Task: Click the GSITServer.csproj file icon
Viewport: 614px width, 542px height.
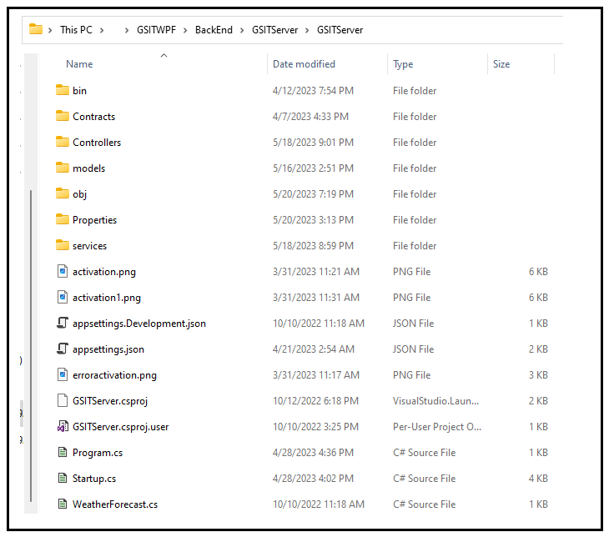Action: tap(63, 400)
